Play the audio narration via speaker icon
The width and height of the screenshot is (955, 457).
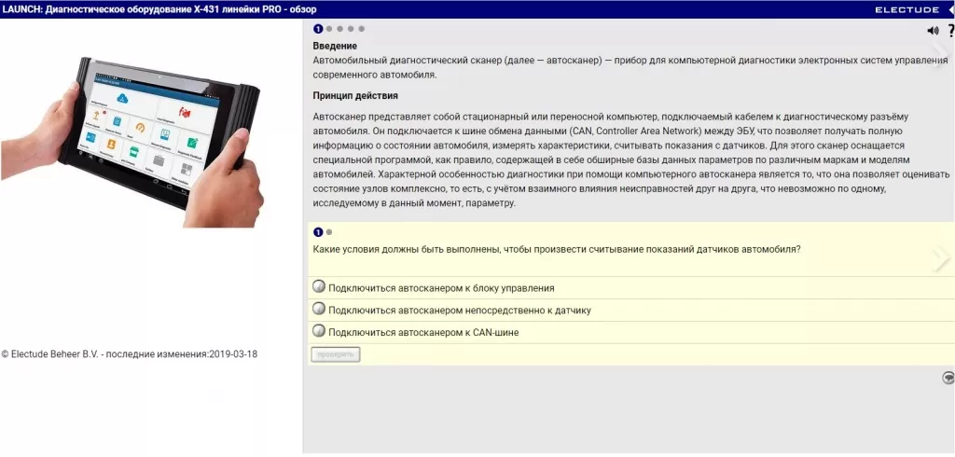pyautogui.click(x=933, y=31)
